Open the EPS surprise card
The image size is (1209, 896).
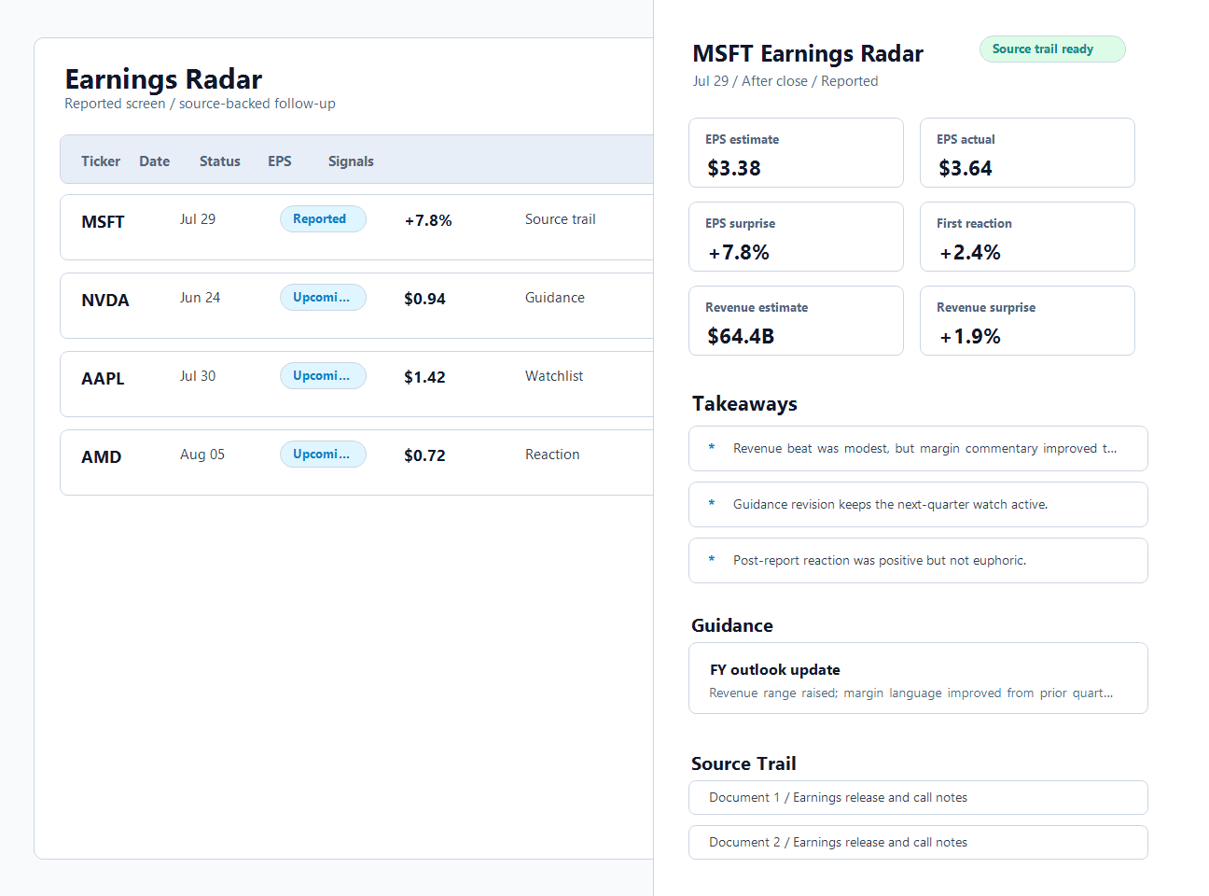tap(796, 237)
